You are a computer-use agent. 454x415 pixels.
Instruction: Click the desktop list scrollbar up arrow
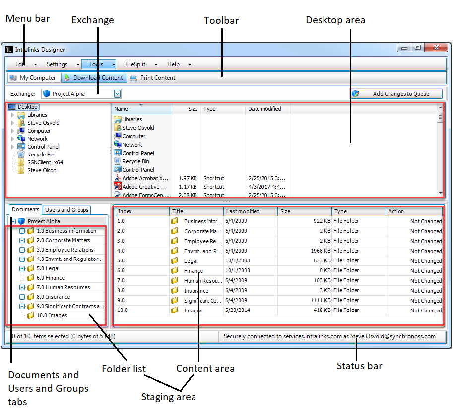click(441, 107)
